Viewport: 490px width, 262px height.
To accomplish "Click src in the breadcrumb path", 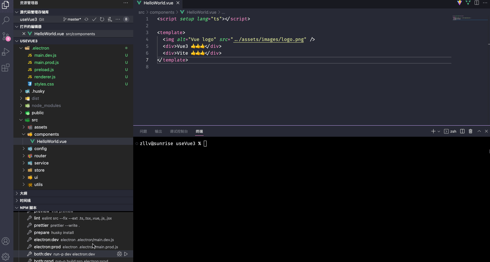I will (141, 12).
